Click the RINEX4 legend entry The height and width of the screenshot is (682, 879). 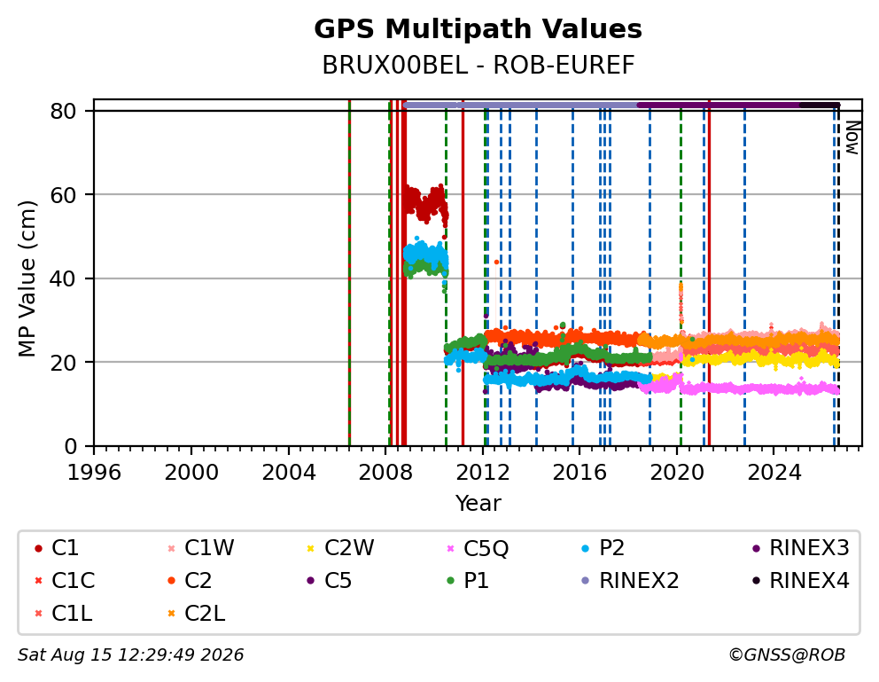point(800,581)
